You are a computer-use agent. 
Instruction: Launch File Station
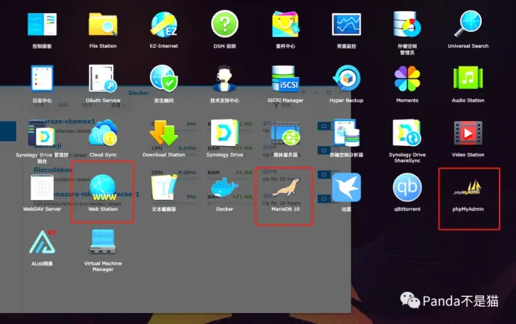click(103, 25)
